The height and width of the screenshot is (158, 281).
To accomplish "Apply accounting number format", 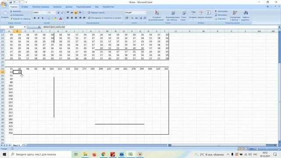I will [127, 18].
